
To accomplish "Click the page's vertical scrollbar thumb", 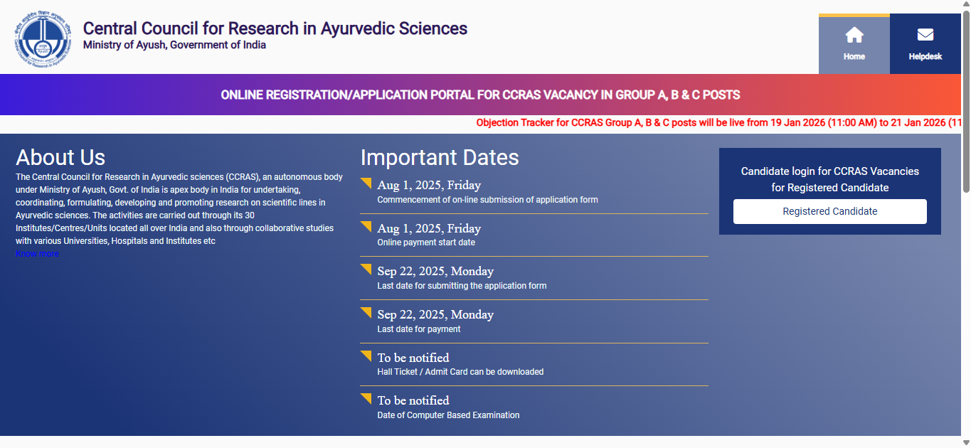I will click(x=965, y=100).
